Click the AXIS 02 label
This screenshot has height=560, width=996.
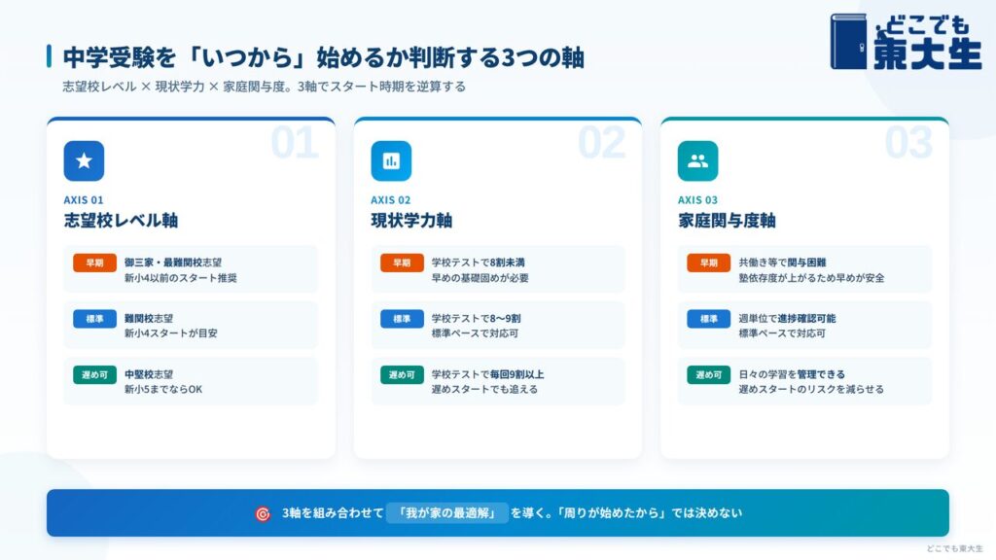391,200
